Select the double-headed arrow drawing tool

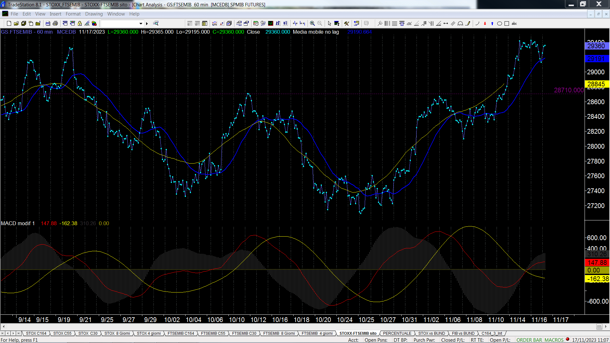[446, 23]
